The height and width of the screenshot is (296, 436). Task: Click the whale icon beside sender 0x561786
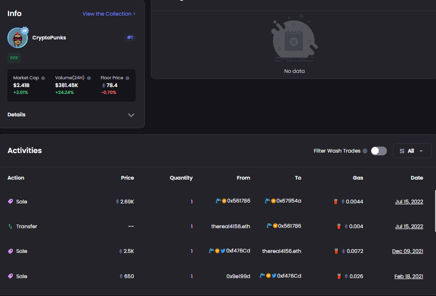click(218, 201)
